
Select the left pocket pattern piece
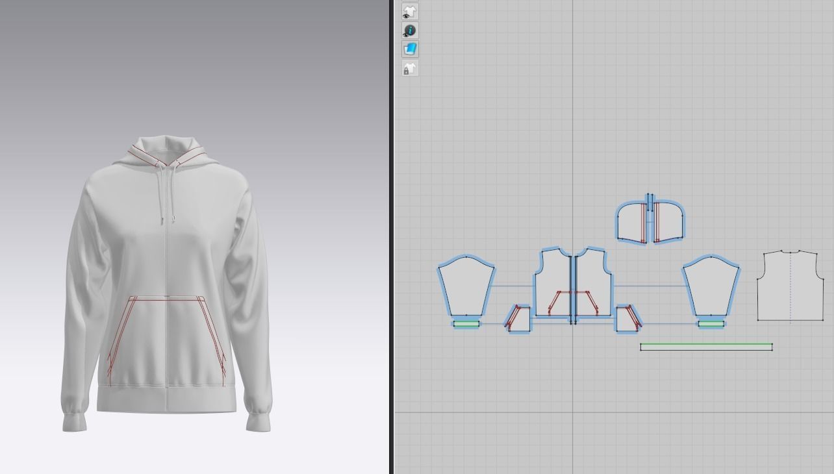[518, 318]
